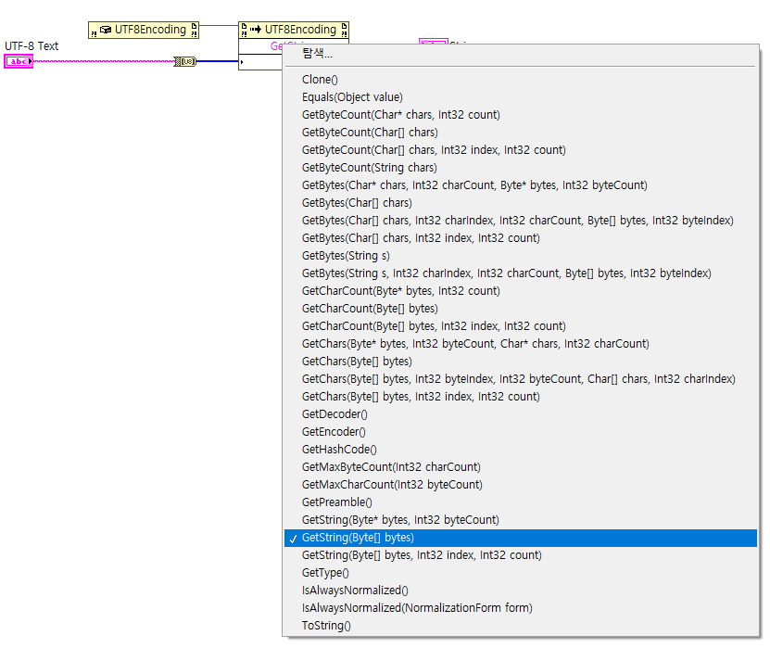Select GetBytes(String s, Int32 charIndex...) overload
This screenshot has height=648, width=770.
click(521, 273)
